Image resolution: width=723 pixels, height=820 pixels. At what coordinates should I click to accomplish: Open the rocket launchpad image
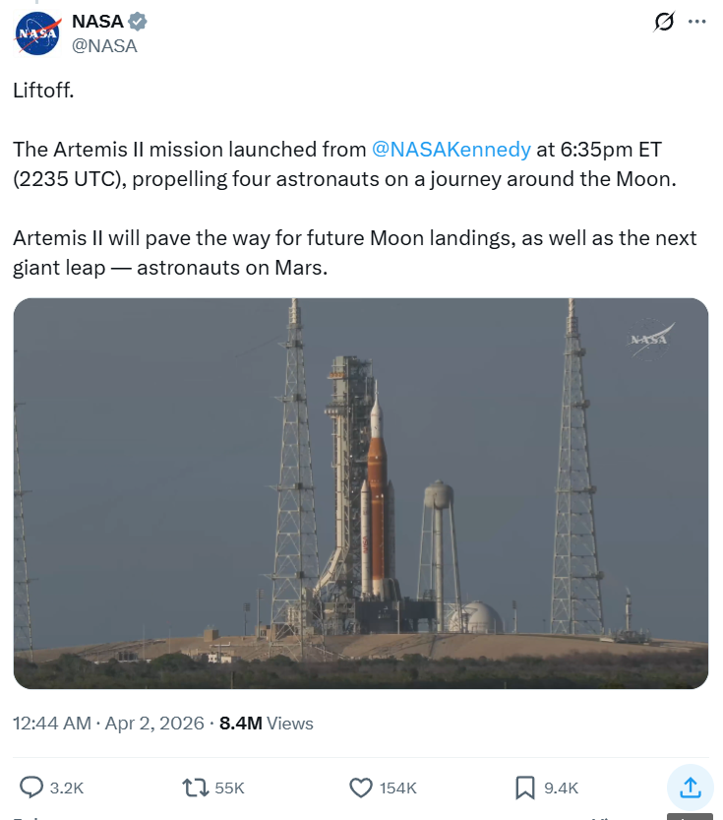(x=361, y=492)
